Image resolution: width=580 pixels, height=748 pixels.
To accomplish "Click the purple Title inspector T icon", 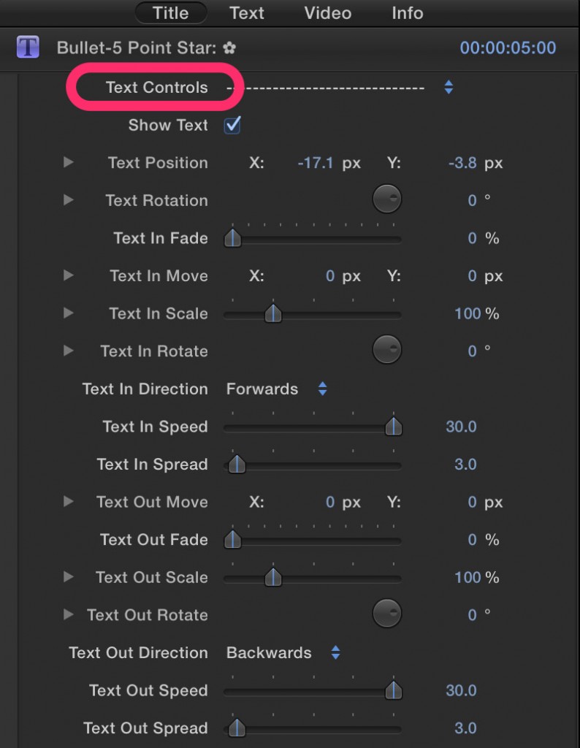I will coord(28,47).
